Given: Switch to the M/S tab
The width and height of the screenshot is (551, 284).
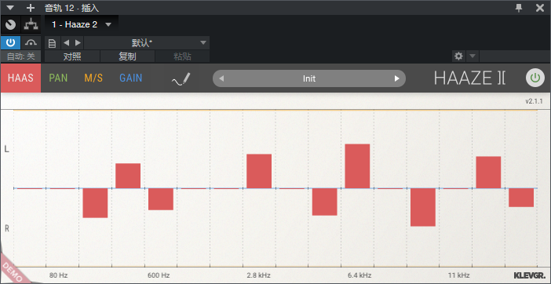Looking at the screenshot, I should point(93,78).
